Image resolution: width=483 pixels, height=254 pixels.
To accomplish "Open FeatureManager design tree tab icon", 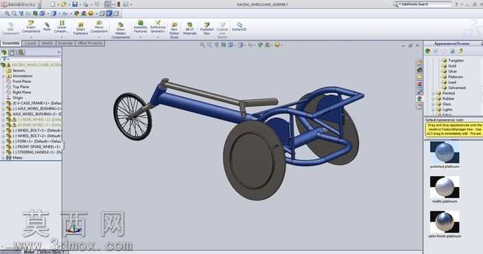I will pos(5,52).
